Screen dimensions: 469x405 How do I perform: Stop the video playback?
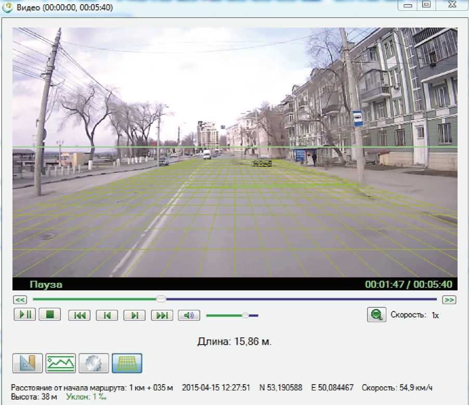50,315
